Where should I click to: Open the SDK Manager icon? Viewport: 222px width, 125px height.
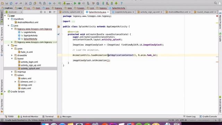tap(112, 3)
